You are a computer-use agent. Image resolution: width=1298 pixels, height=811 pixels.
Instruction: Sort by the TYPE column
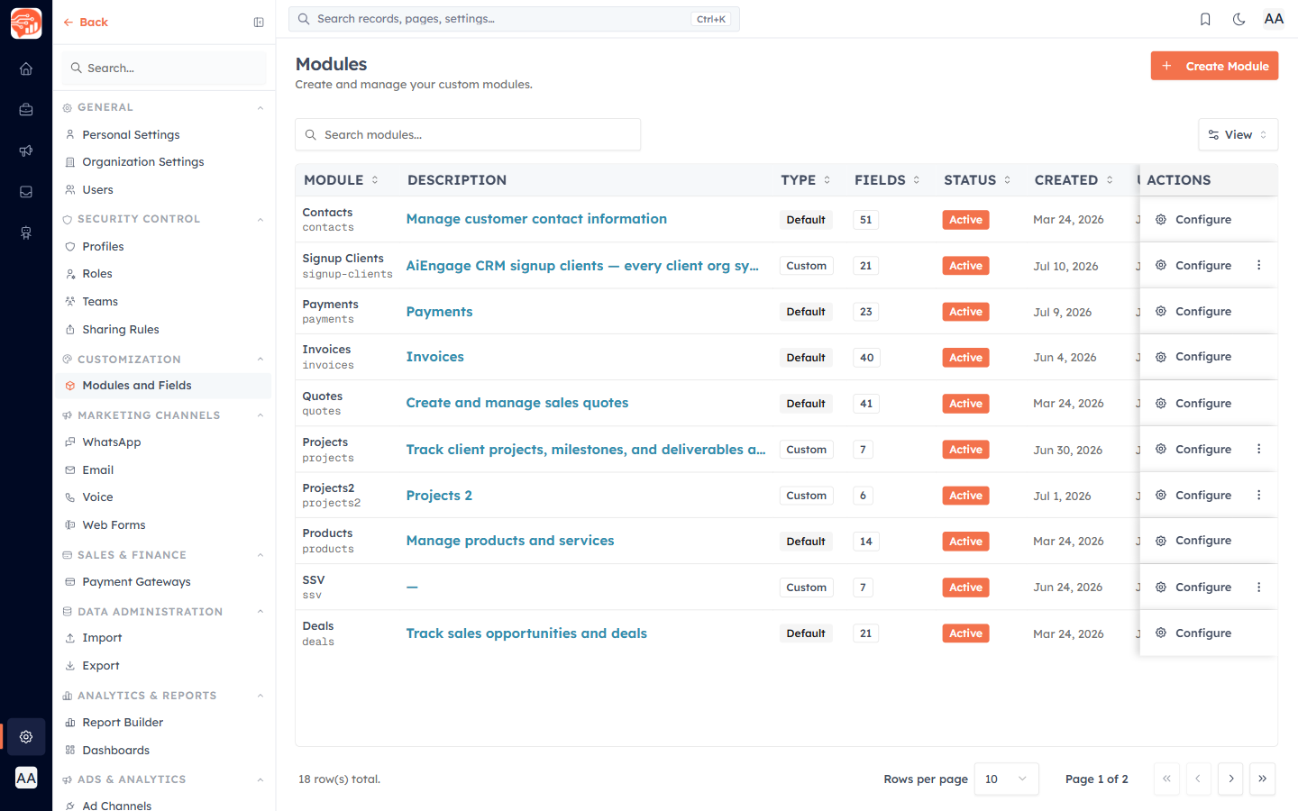[x=806, y=180]
